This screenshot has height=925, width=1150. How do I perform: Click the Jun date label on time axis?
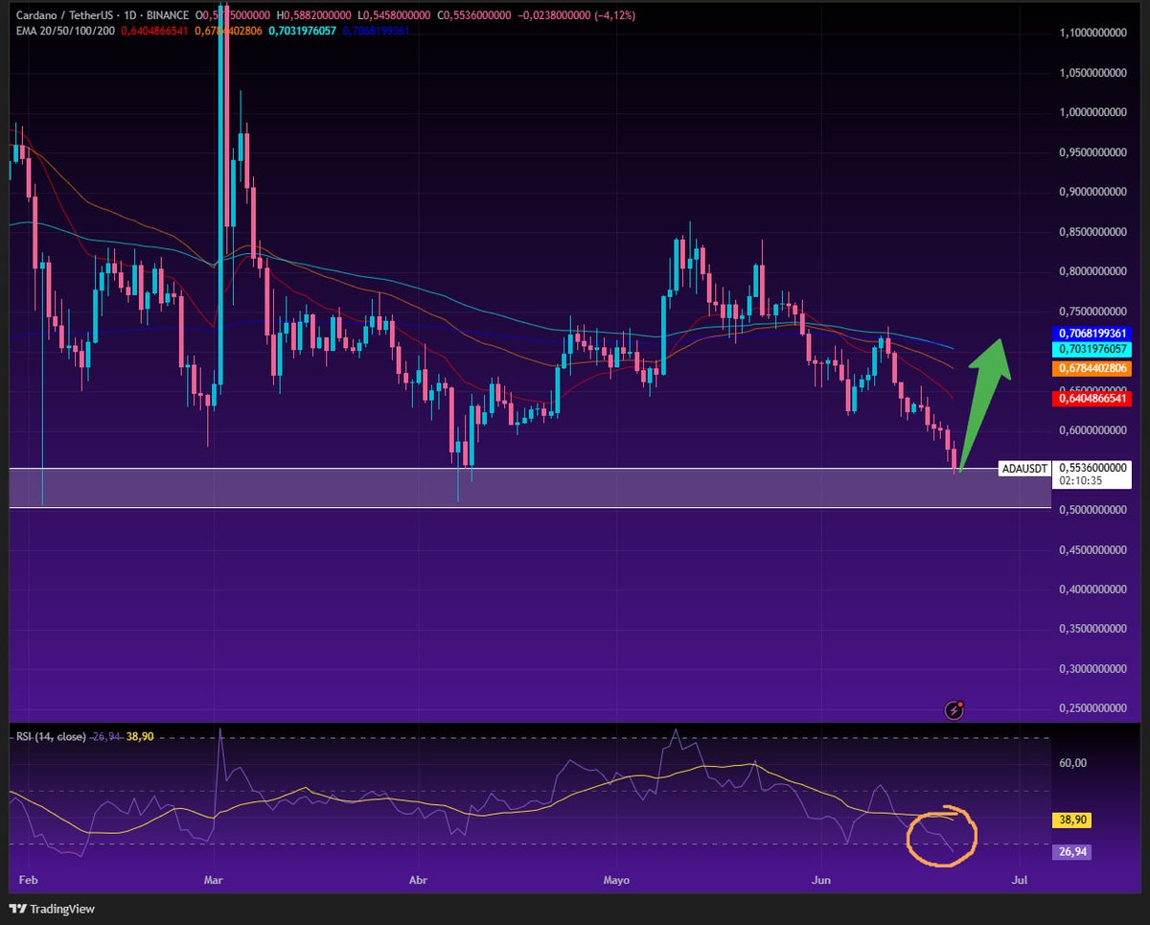click(x=821, y=879)
